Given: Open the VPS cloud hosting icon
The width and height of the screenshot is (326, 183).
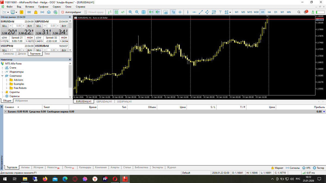Looking at the screenshot, I should click(x=49, y=12).
